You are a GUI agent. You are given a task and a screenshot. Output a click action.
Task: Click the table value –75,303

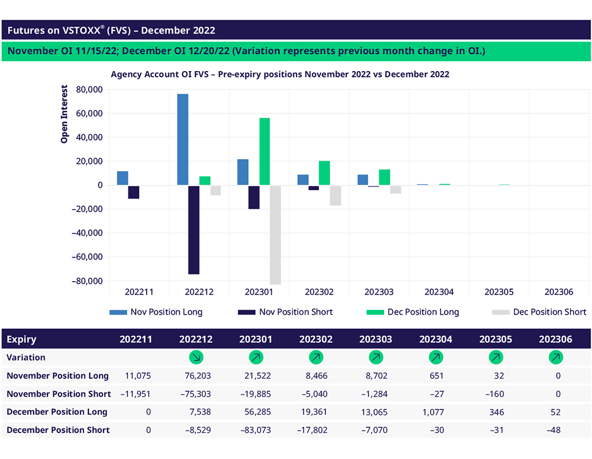click(195, 394)
